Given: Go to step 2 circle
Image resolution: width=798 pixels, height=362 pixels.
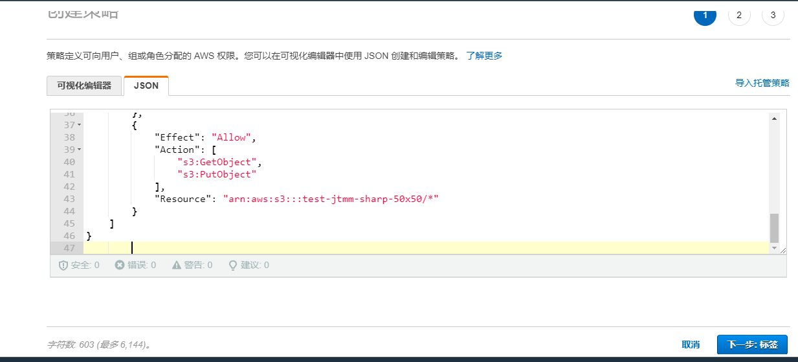Looking at the screenshot, I should pyautogui.click(x=739, y=15).
